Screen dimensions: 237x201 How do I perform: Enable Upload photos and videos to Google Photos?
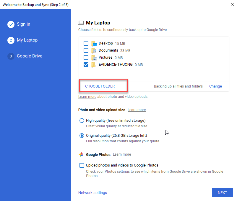82,165
